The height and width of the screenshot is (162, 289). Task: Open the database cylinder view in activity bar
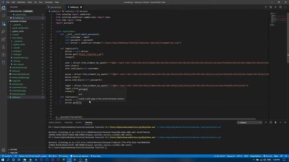pos(4,63)
